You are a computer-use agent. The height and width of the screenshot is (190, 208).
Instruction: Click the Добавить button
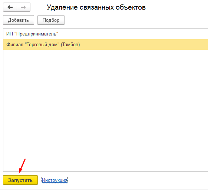click(x=19, y=20)
